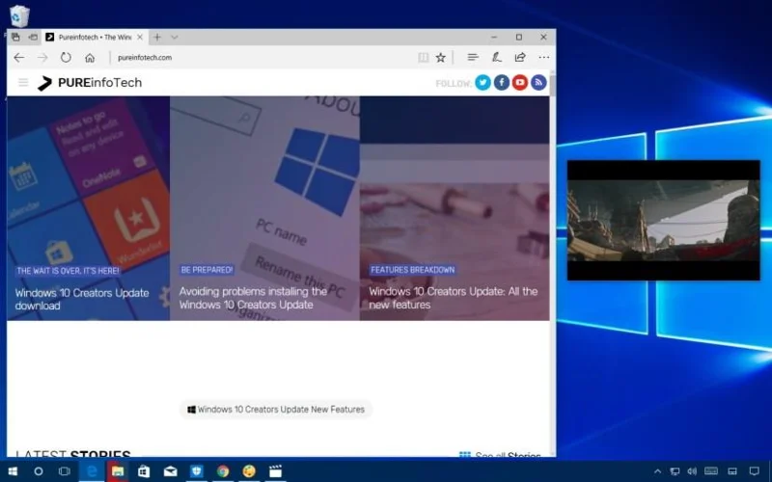772x482 pixels.
Task: Open the Windows Start menu
Action: tap(13, 471)
